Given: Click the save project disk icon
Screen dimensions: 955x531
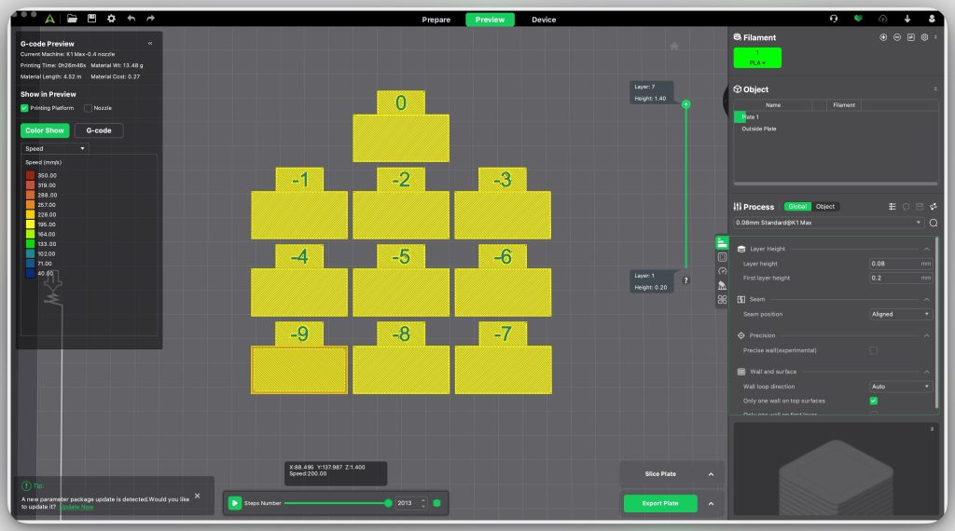Looking at the screenshot, I should (91, 19).
